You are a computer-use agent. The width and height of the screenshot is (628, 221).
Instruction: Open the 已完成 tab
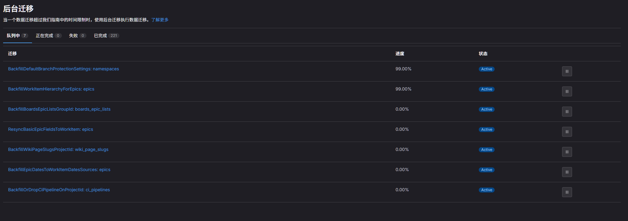pyautogui.click(x=106, y=36)
